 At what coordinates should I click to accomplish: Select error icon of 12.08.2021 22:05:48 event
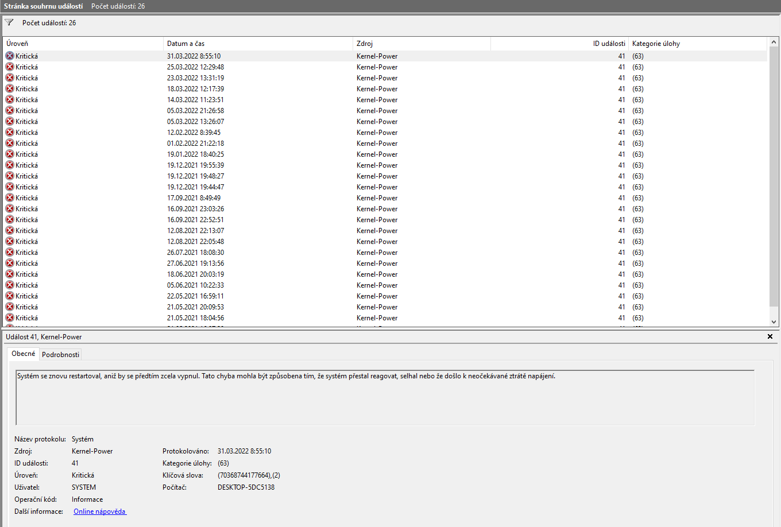[10, 241]
